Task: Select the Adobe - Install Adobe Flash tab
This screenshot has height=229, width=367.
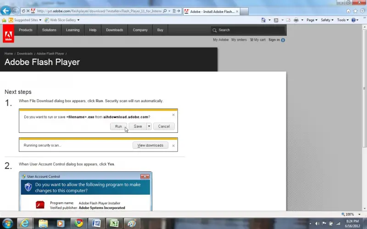Action: [211, 11]
